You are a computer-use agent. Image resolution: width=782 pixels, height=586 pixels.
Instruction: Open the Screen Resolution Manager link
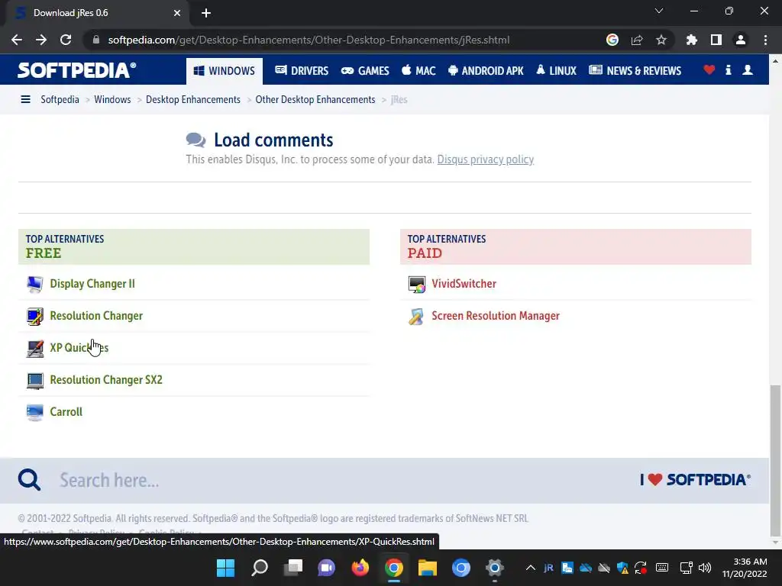[495, 316]
